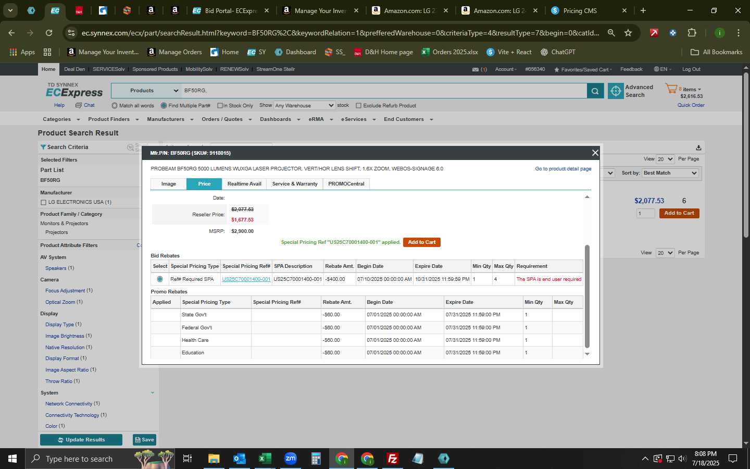750x469 pixels.
Task: Close the BF50RG price popup
Action: point(595,153)
